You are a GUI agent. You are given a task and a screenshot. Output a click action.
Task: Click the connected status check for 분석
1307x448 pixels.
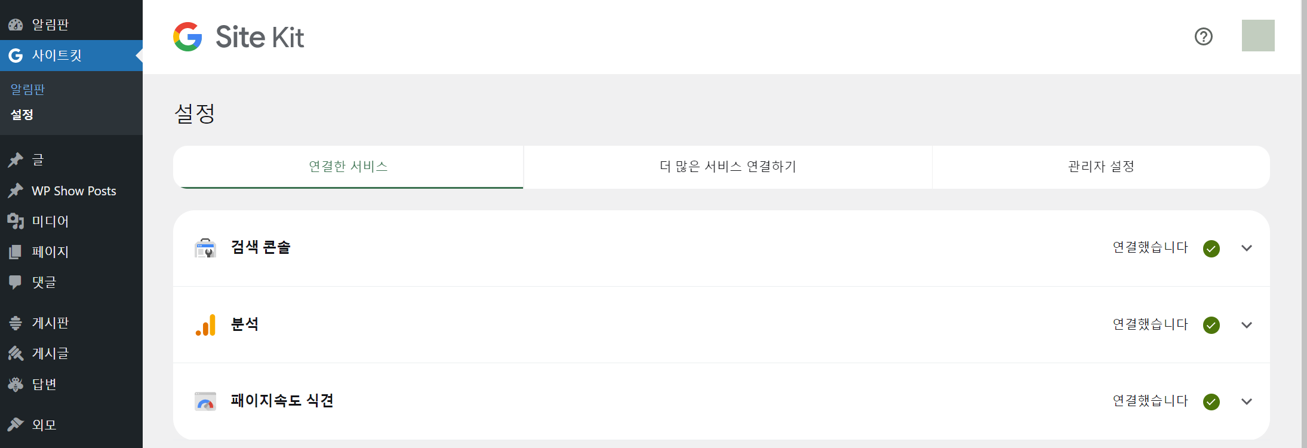pos(1211,325)
